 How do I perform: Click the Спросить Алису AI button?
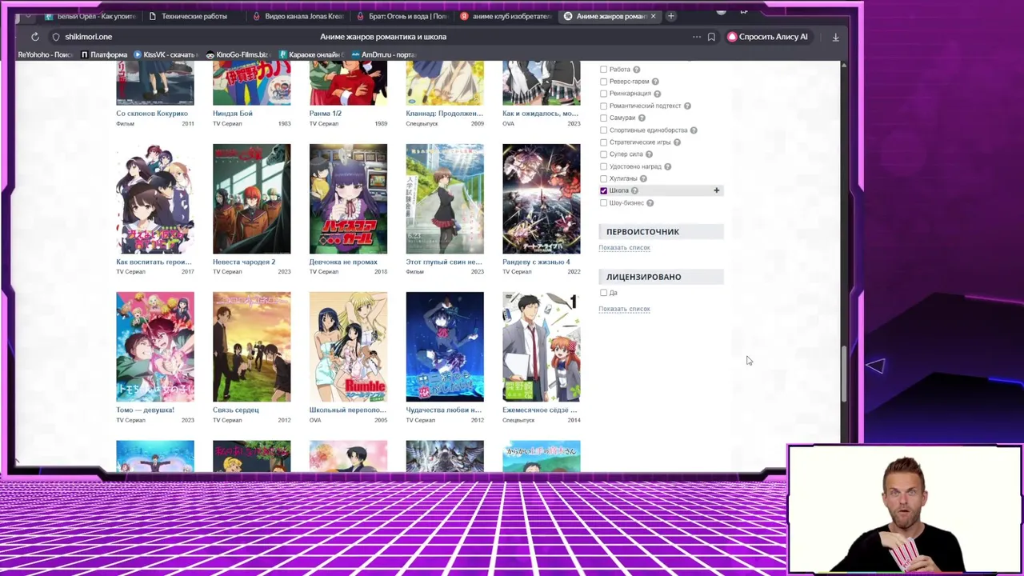[x=768, y=37]
